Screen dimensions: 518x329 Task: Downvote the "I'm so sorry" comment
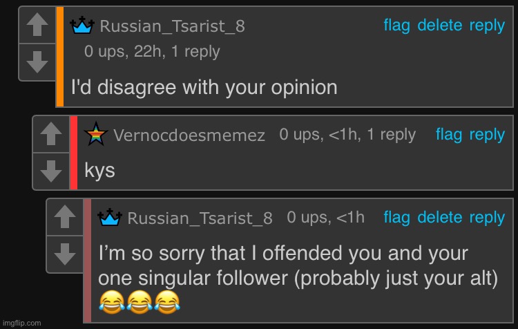(x=65, y=254)
